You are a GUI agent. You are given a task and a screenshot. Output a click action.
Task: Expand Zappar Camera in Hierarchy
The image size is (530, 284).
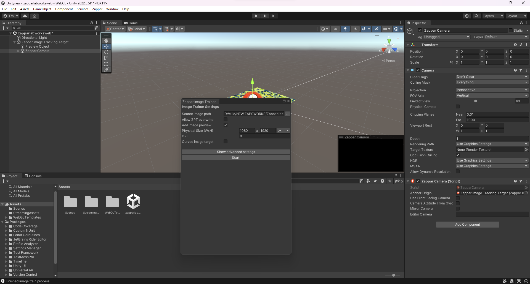(x=18, y=51)
